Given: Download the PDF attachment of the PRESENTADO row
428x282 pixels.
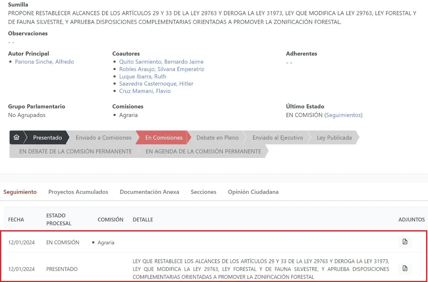Looking at the screenshot, I should click(405, 268).
